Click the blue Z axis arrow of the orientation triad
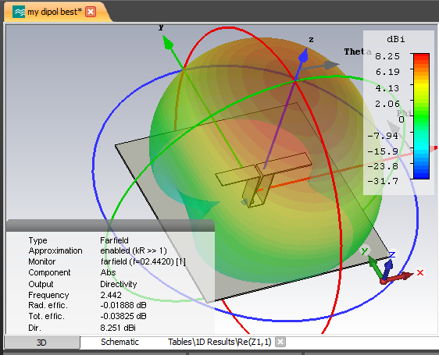Screen dimensions: 439x355 [x=387, y=268]
